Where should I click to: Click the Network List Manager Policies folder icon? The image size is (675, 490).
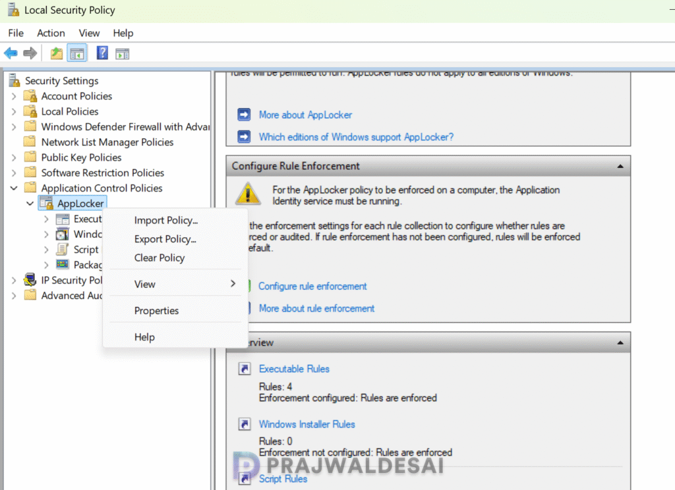(30, 142)
